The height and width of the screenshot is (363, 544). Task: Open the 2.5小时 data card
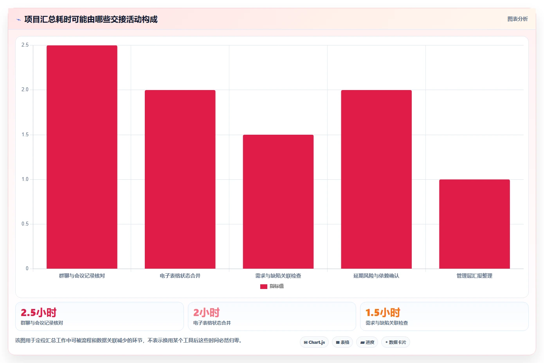pos(99,316)
